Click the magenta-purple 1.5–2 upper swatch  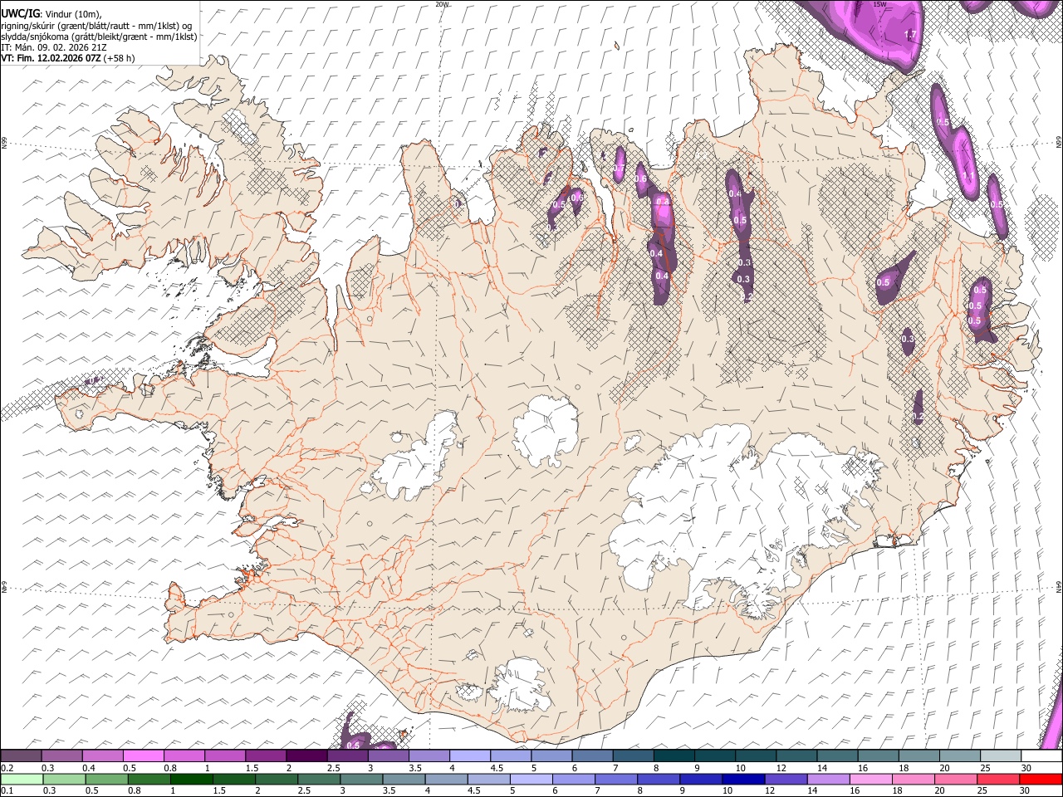tap(265, 756)
